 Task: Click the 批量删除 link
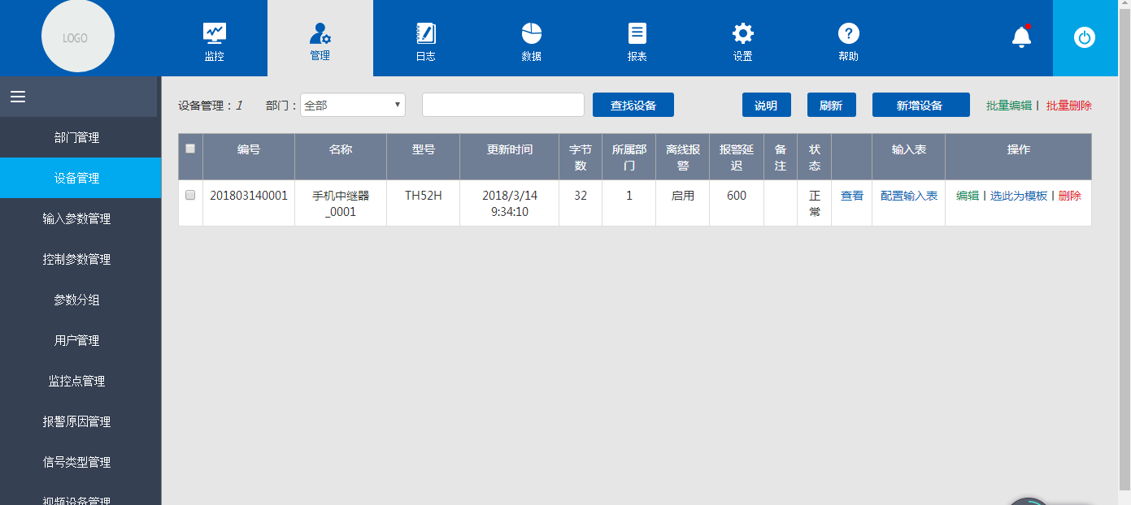coord(1069,106)
